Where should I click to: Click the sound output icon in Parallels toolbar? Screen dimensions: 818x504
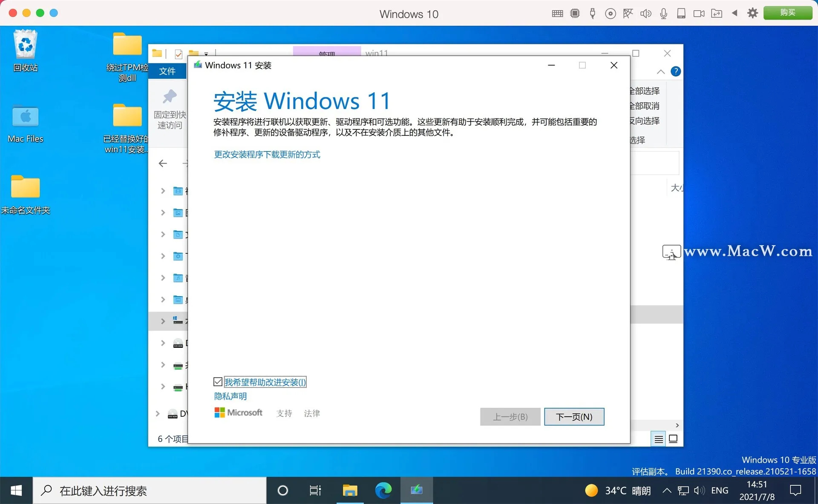[x=646, y=13]
